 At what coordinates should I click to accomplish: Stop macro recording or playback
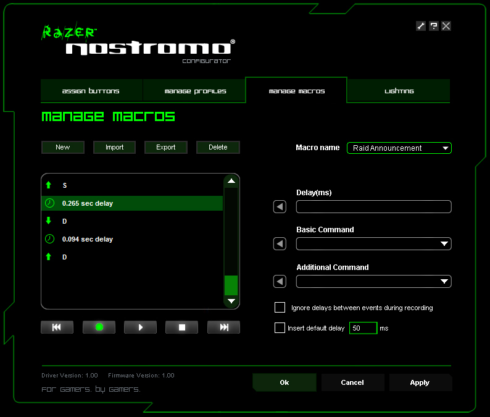click(x=182, y=327)
